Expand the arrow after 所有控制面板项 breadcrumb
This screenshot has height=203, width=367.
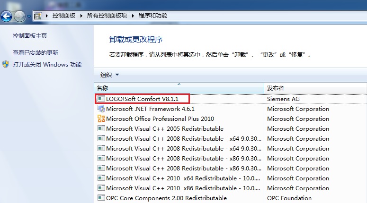[x=133, y=16]
